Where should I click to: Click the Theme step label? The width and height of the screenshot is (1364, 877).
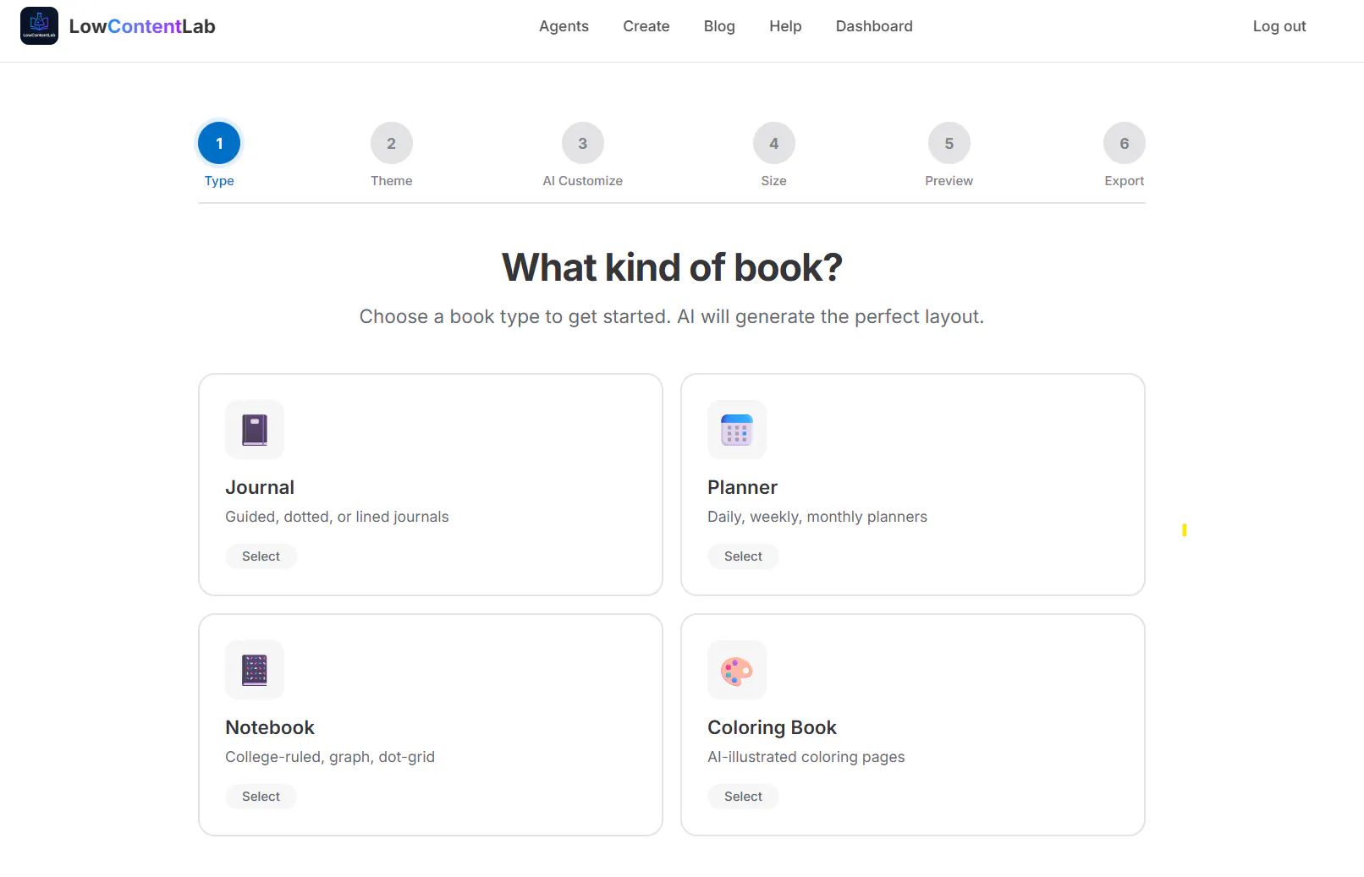(392, 181)
